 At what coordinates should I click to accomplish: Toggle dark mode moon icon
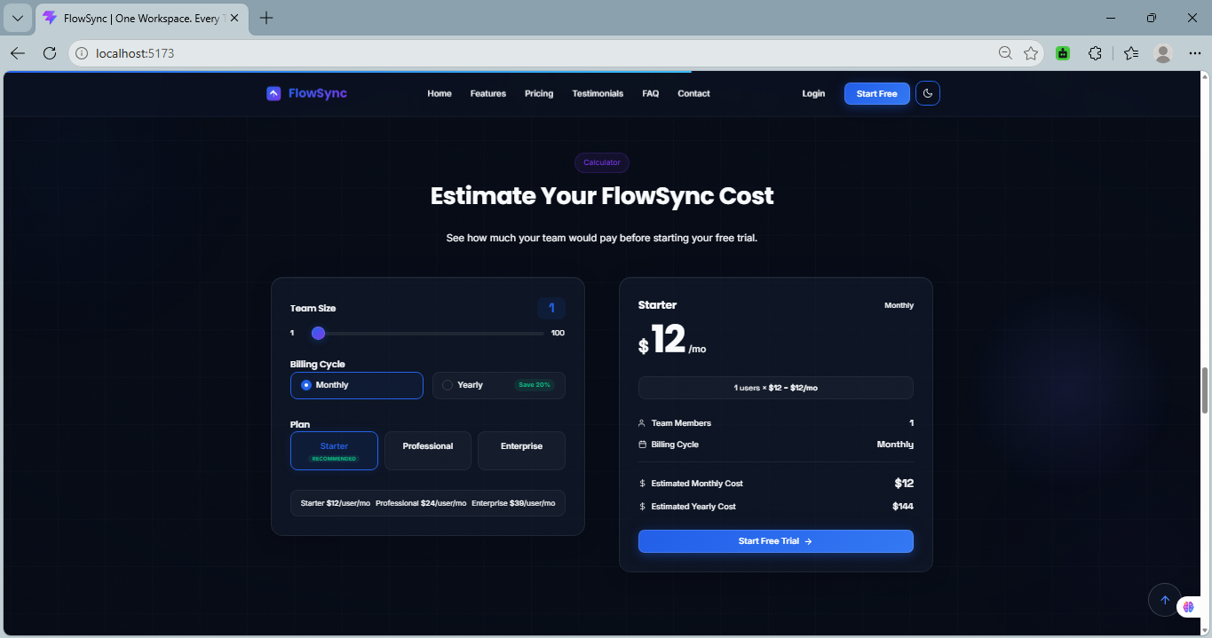click(928, 93)
